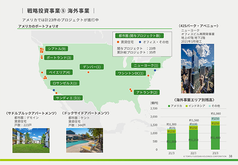Image resolution: width=238 pixels, height=165 pixels.
Task: Click the 累計総プロジェクト:35件 text
Action: click(136, 52)
